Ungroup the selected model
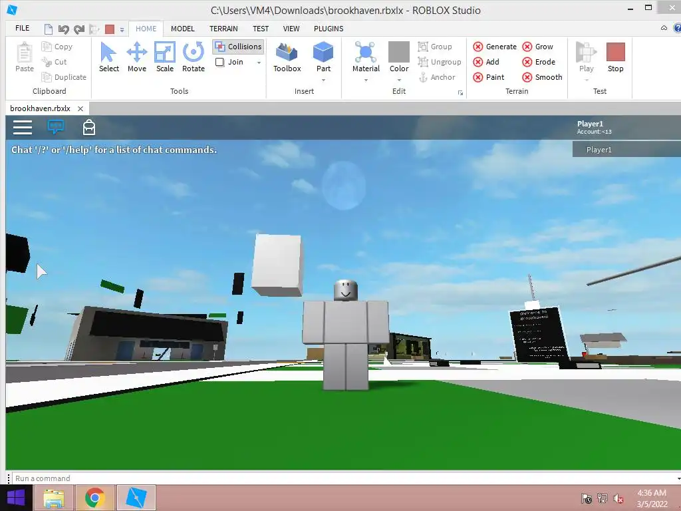The image size is (681, 511). click(x=440, y=62)
